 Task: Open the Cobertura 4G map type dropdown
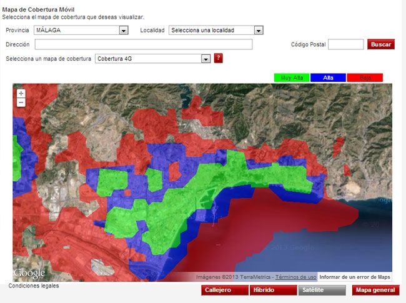152,59
